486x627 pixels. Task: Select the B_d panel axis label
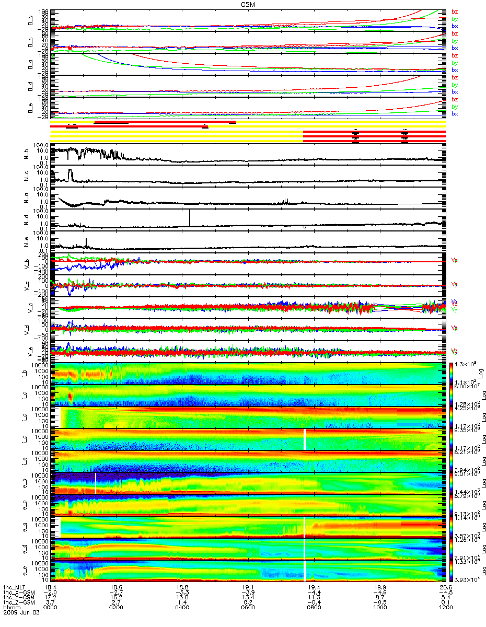(x=31, y=86)
